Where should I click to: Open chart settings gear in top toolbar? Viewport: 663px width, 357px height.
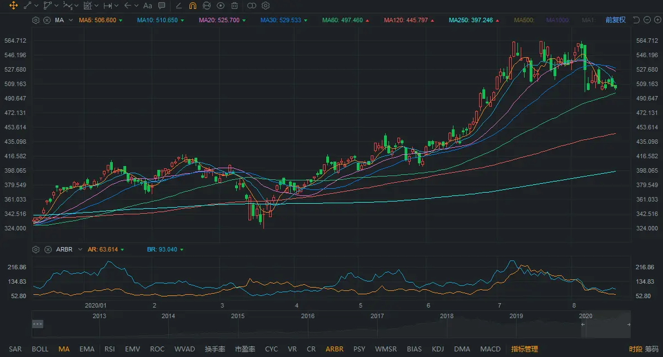coord(266,6)
